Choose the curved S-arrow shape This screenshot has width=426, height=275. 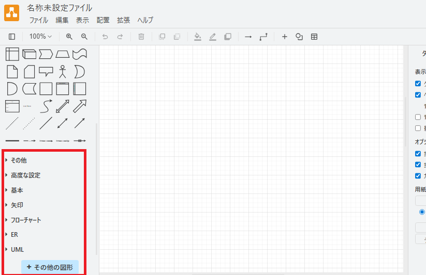pyautogui.click(x=46, y=106)
